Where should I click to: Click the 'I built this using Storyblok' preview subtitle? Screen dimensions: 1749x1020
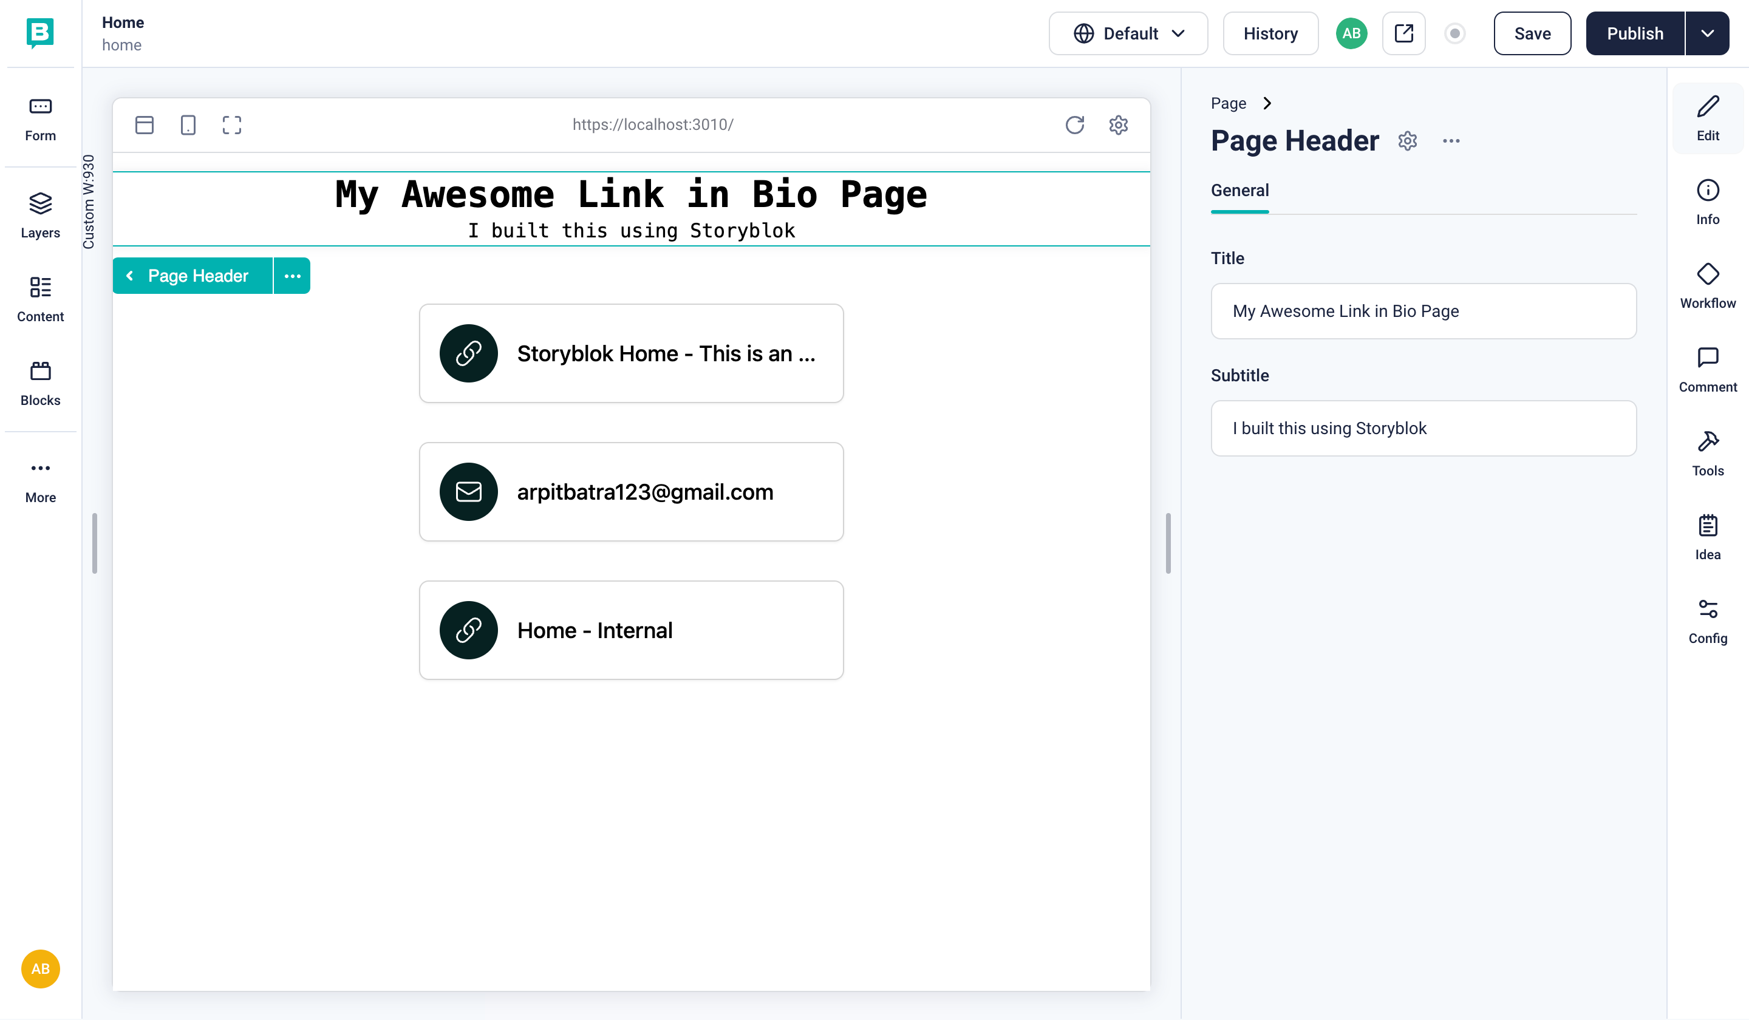(x=631, y=230)
